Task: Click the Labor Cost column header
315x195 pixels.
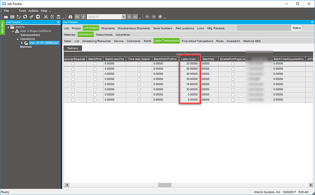Action: tap(189, 59)
